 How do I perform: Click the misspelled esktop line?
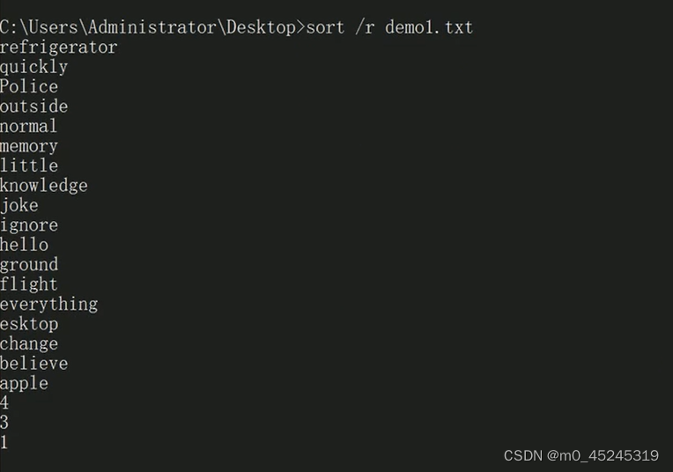click(29, 324)
